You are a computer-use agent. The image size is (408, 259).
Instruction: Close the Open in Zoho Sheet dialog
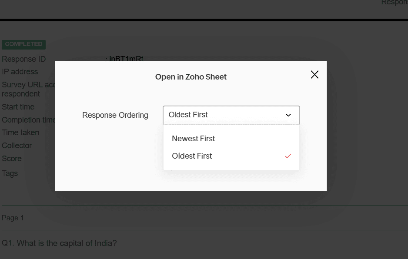point(314,75)
